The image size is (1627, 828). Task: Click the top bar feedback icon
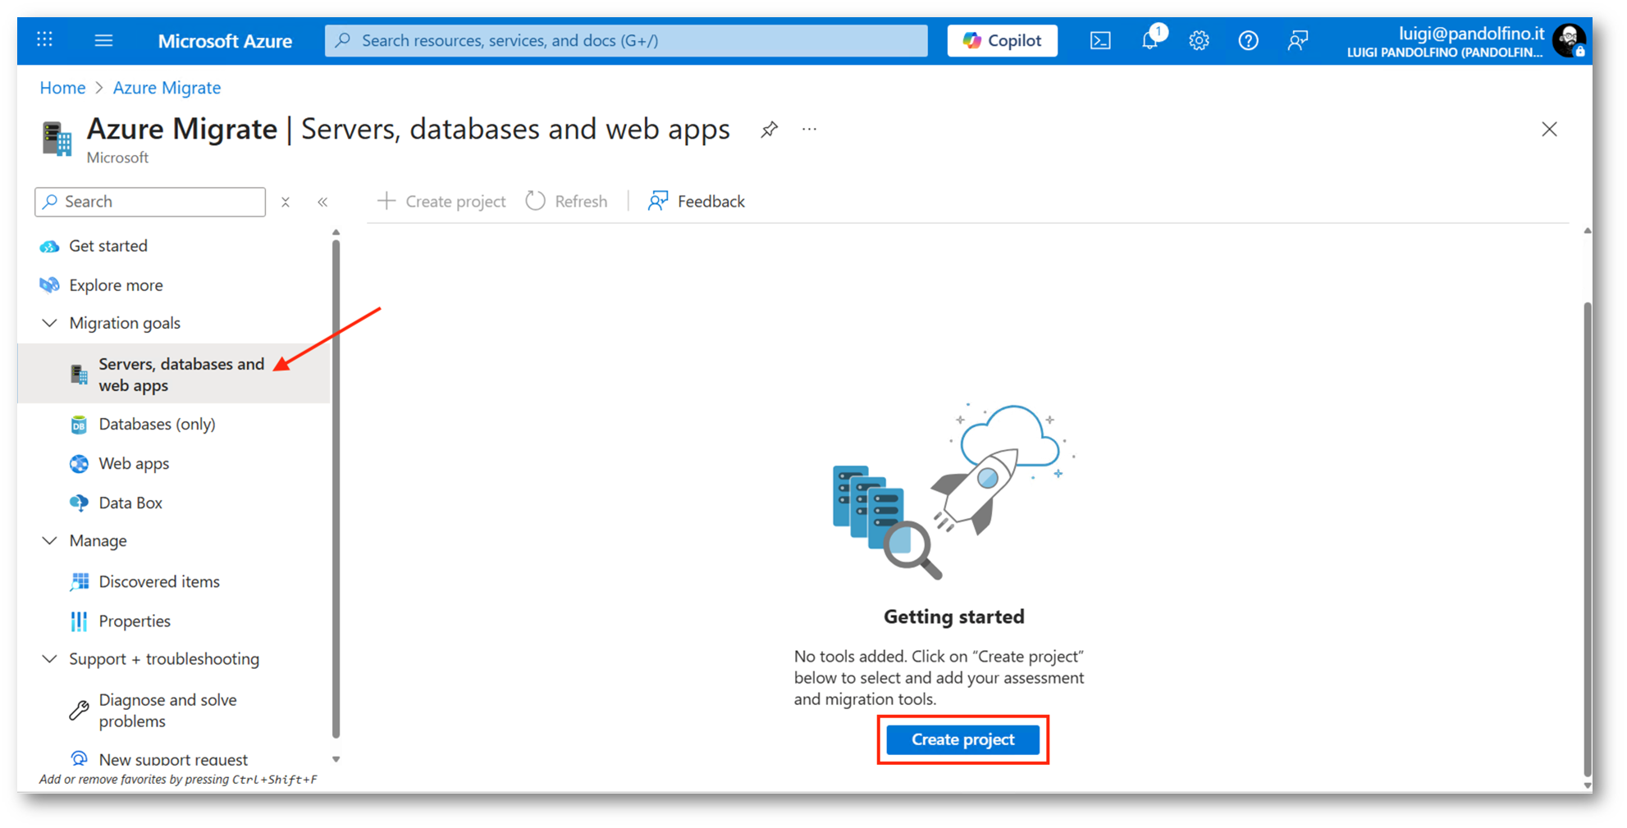pos(1297,40)
